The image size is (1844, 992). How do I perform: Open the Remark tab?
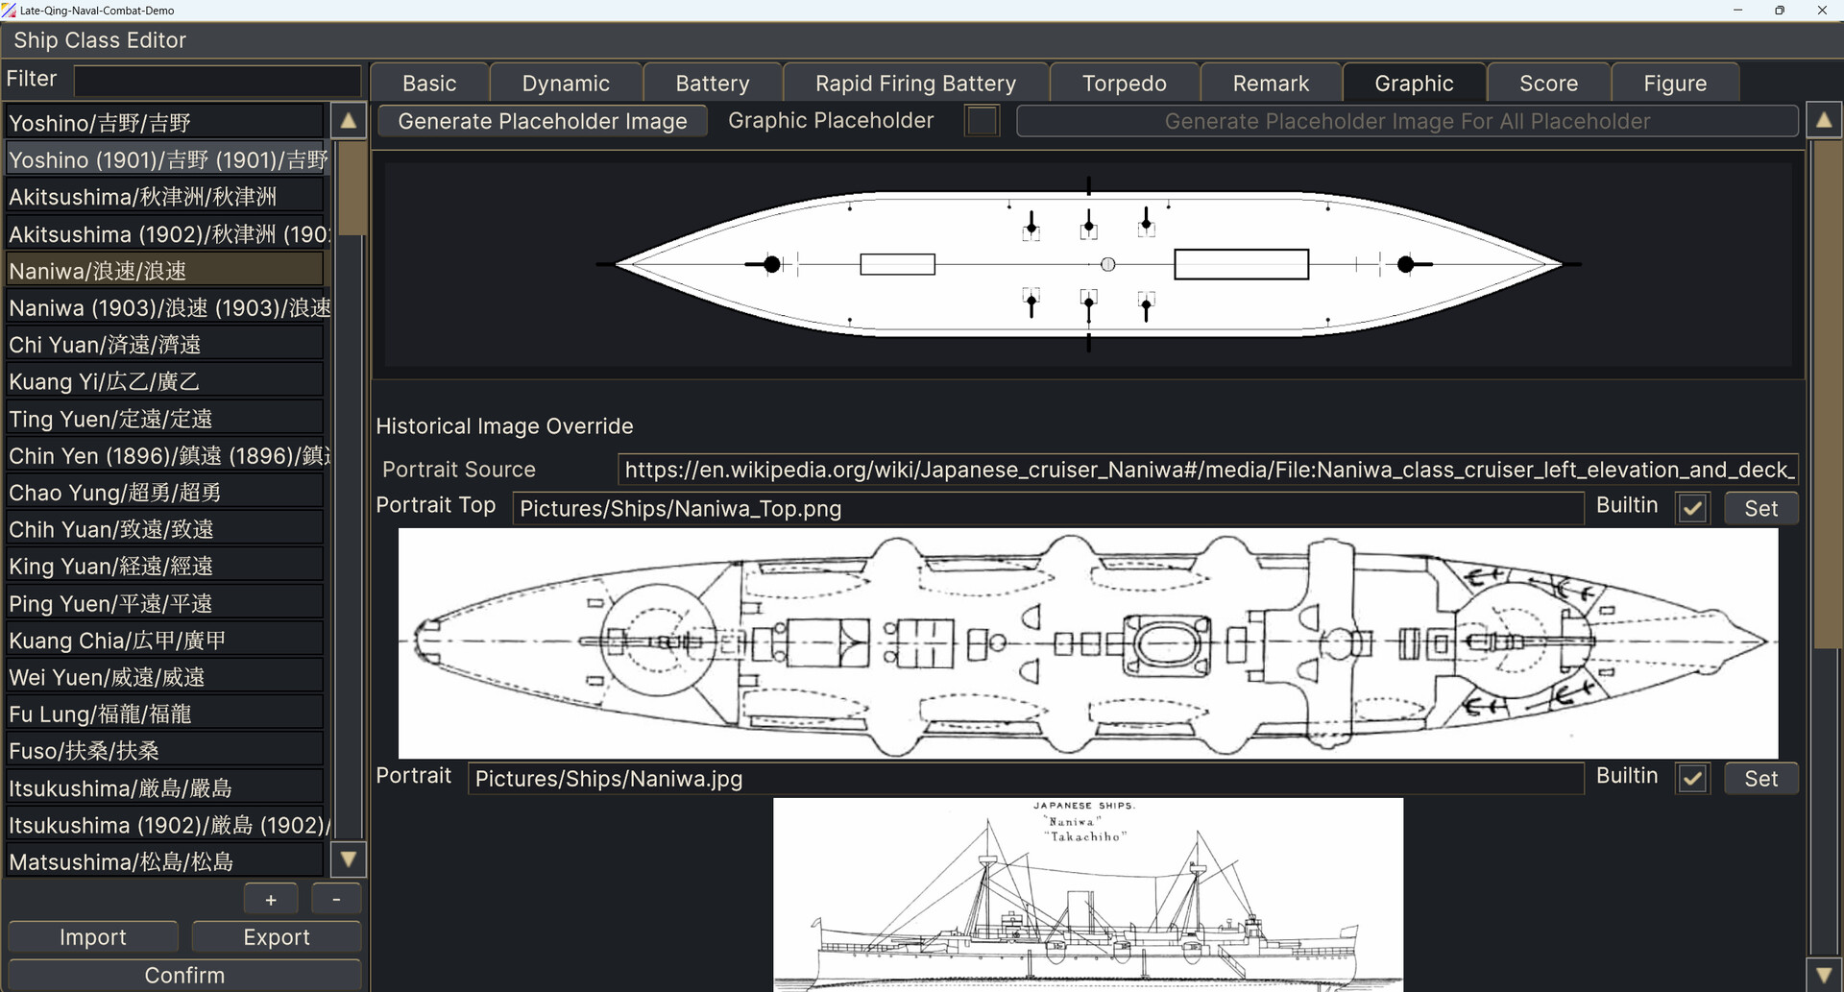coord(1271,84)
